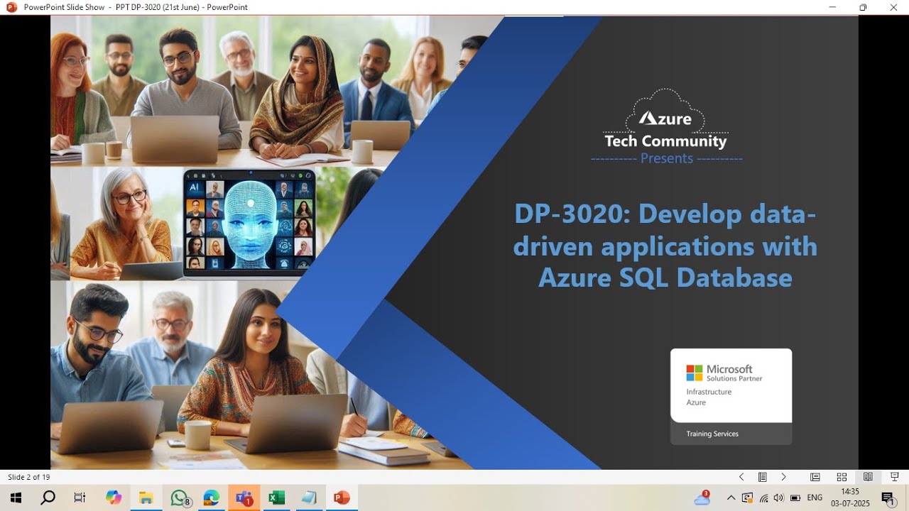Select Reading View in status bar
The height and width of the screenshot is (511, 909).
tap(868, 477)
